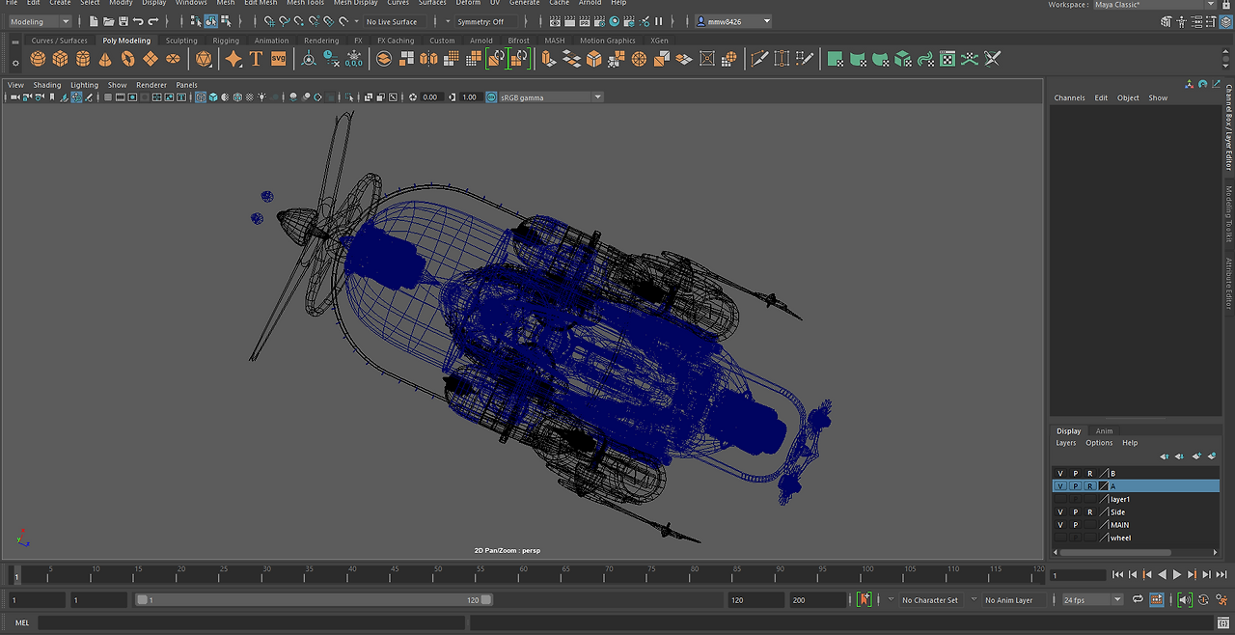1235x635 pixels.
Task: Click the SVG creation icon on the shelf
Action: click(277, 59)
